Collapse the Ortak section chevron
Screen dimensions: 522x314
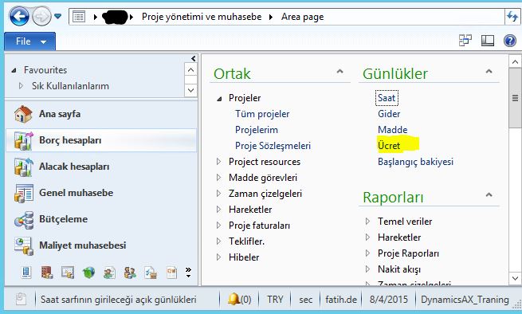339,71
